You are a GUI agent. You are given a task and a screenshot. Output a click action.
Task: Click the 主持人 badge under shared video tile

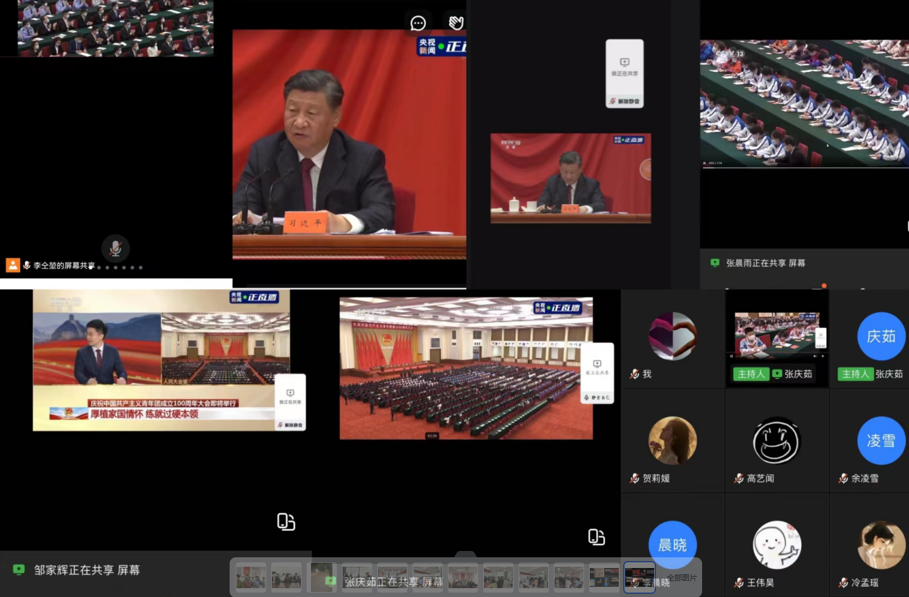[751, 374]
